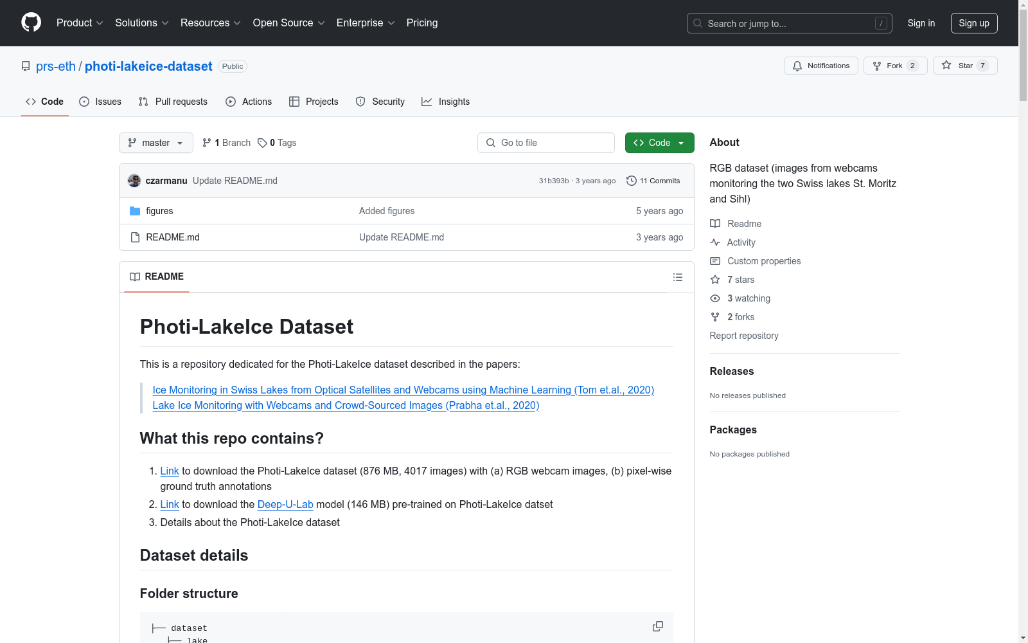Switch to the Actions tab
Image resolution: width=1028 pixels, height=643 pixels.
[x=249, y=102]
